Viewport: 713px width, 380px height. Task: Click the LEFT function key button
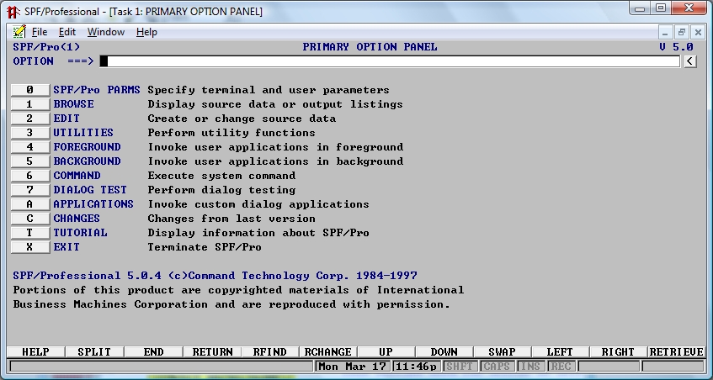click(560, 352)
